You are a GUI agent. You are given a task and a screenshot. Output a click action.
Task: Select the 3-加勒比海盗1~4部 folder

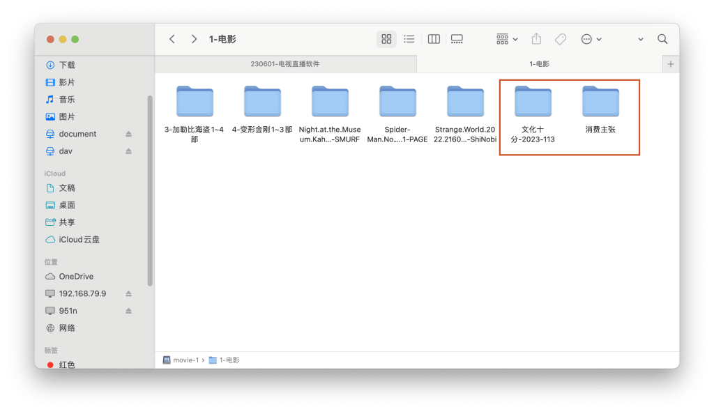click(195, 114)
